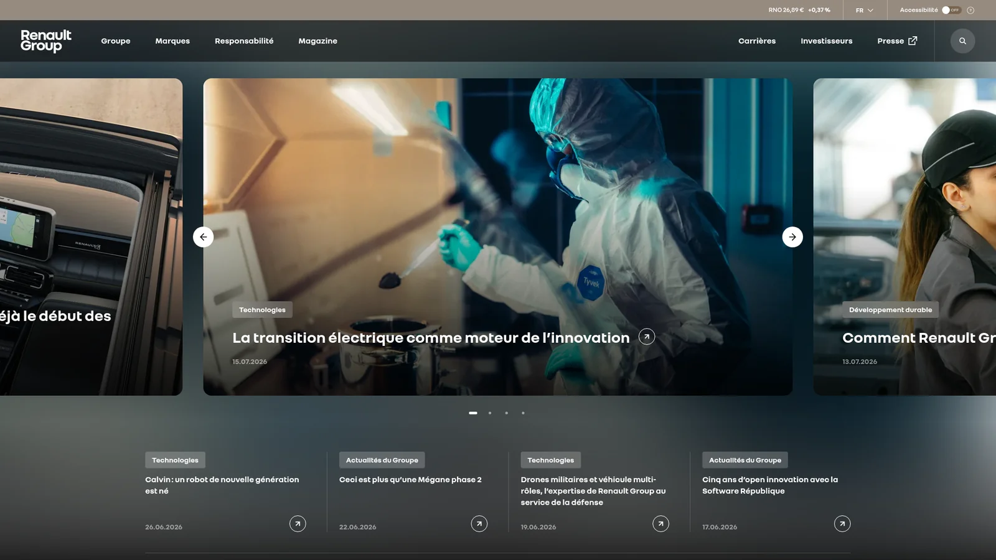Screen dimensions: 996x560
Task: Expand the FR language dropdown
Action: click(865, 10)
